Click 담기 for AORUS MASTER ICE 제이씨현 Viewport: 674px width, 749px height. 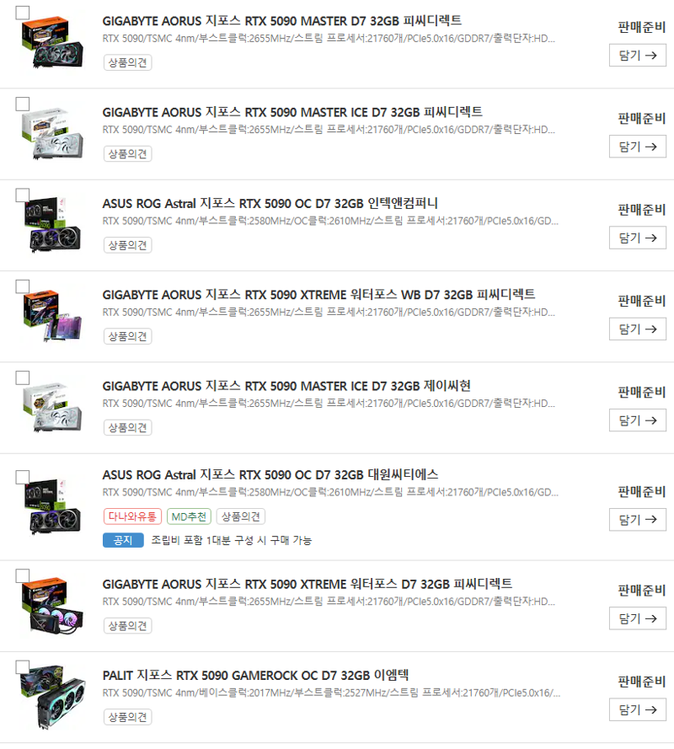tap(637, 420)
